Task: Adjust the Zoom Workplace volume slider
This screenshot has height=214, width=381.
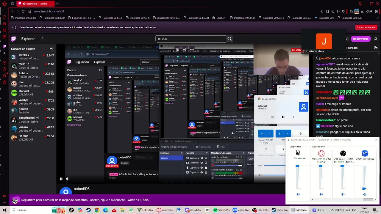Action: (x=364, y=188)
